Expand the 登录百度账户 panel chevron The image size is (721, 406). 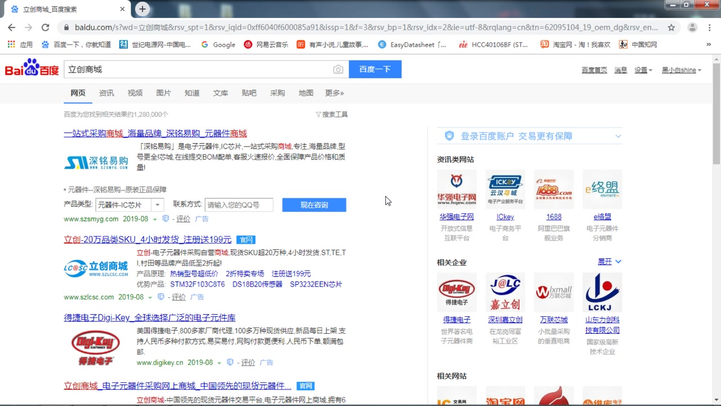(x=618, y=136)
